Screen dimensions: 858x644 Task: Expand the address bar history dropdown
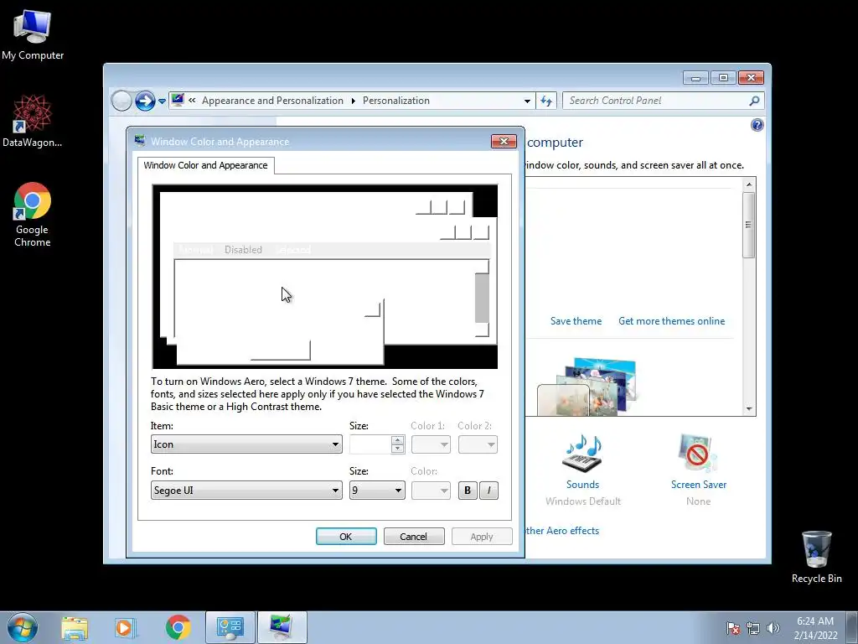(526, 101)
